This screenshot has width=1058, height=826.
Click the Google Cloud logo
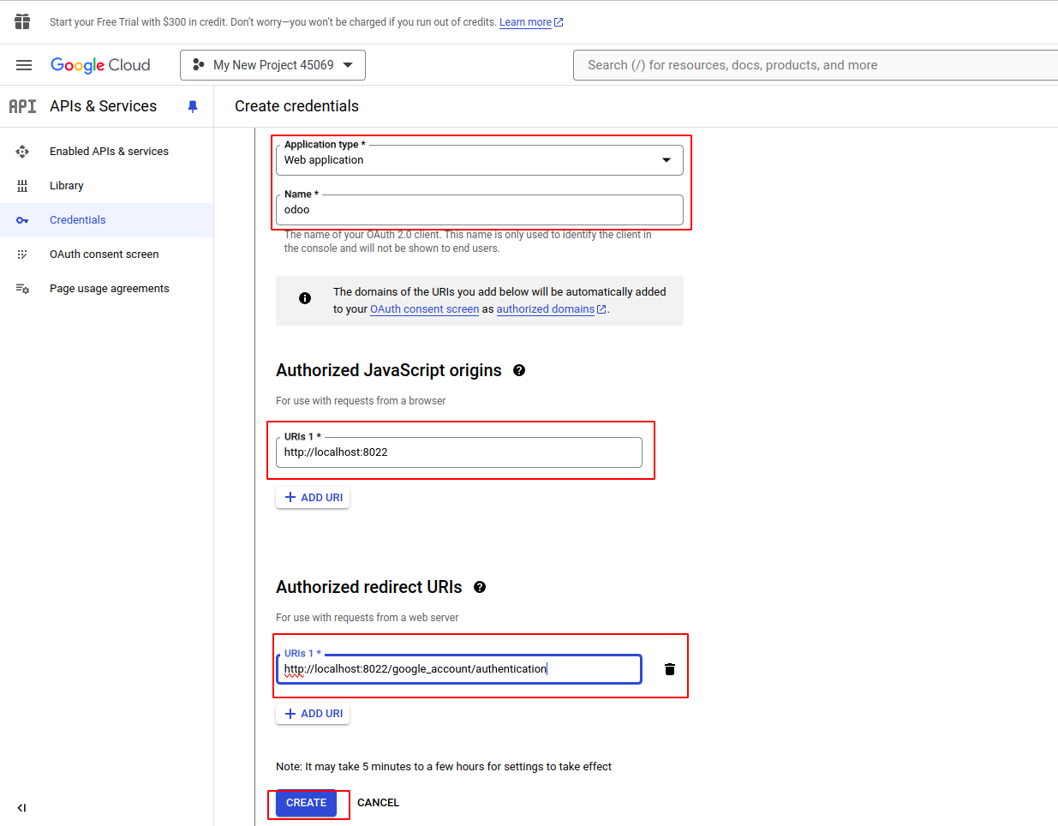point(100,65)
